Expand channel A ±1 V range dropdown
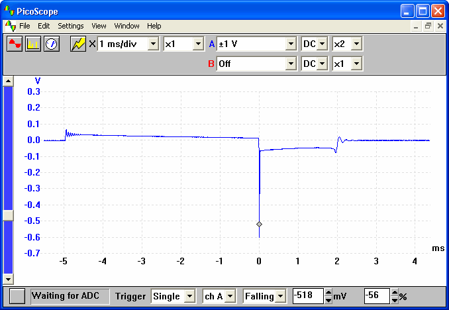449x310 pixels. point(290,44)
